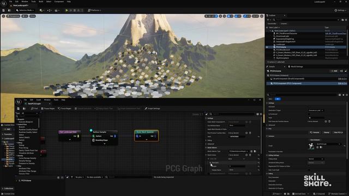Open Mesh Selector Type dropdown in node details
This screenshot has width=349, height=196.
(x=238, y=151)
